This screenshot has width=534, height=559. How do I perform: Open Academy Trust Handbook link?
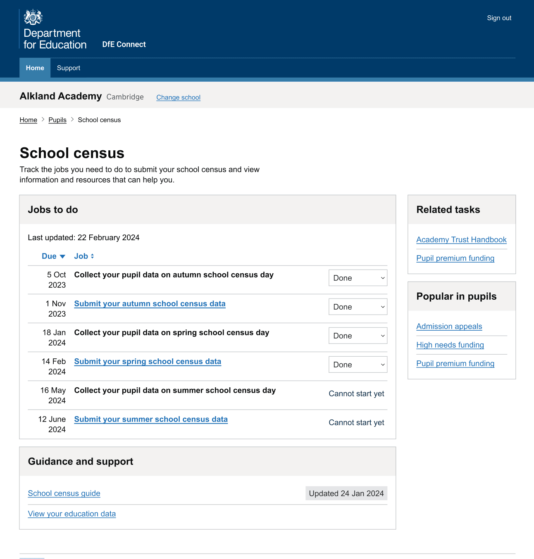461,240
